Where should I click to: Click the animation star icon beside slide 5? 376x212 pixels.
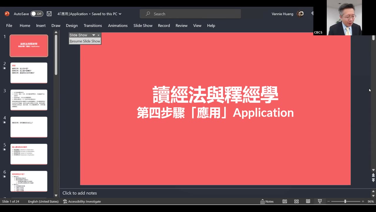coord(4,149)
